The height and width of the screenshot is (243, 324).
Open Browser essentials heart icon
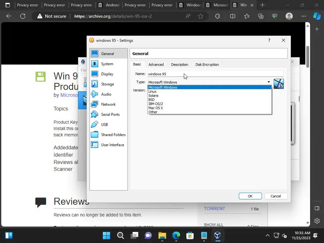coord(275,16)
